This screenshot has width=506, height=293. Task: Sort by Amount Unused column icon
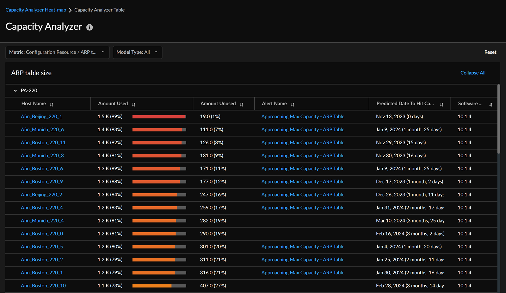tap(241, 104)
